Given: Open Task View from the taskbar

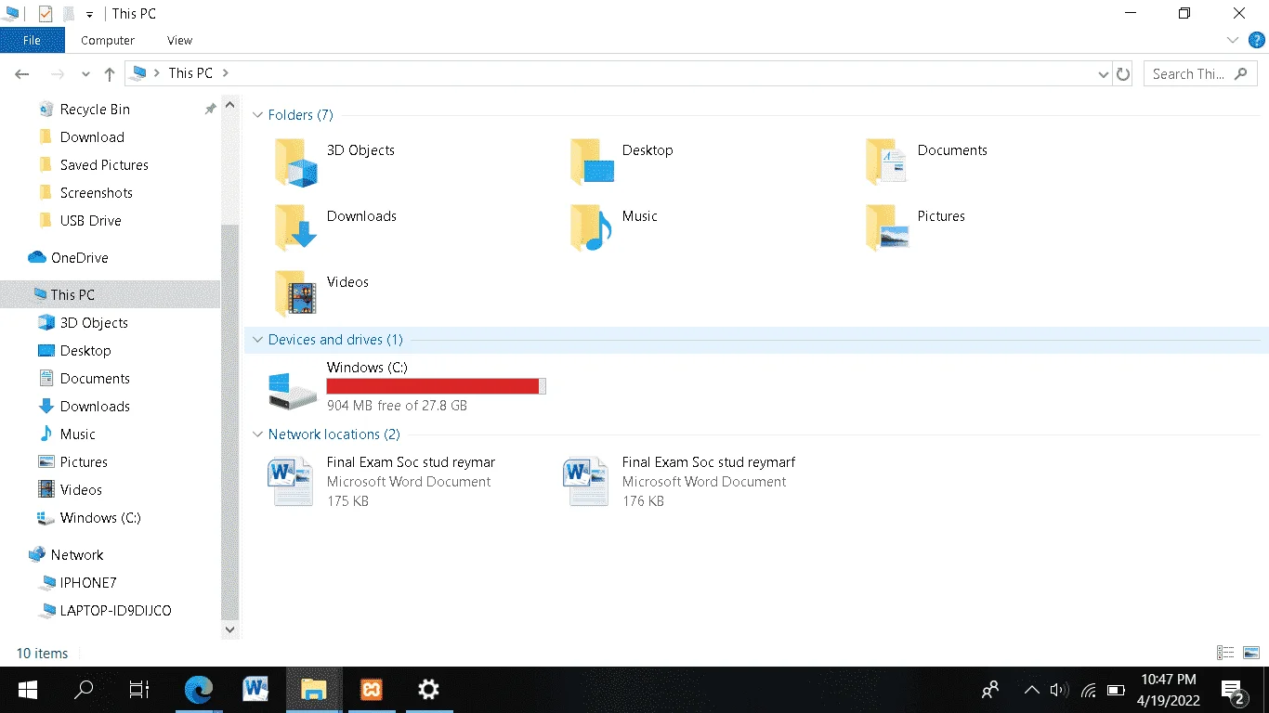Looking at the screenshot, I should (x=139, y=690).
